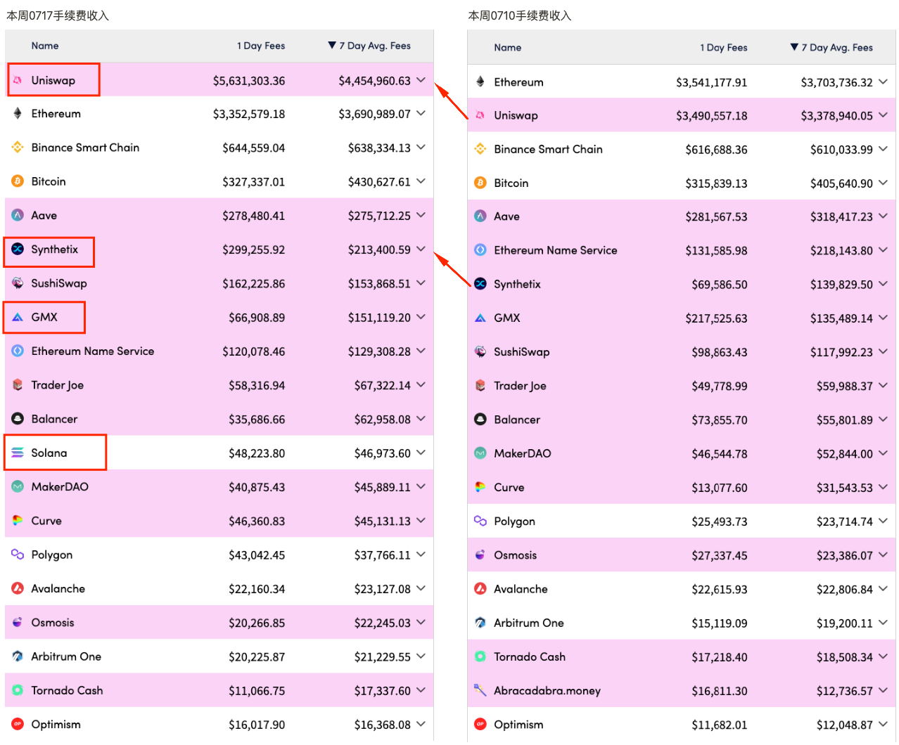Click the Ethereum icon in the 0717 table
899x745 pixels.
18,114
